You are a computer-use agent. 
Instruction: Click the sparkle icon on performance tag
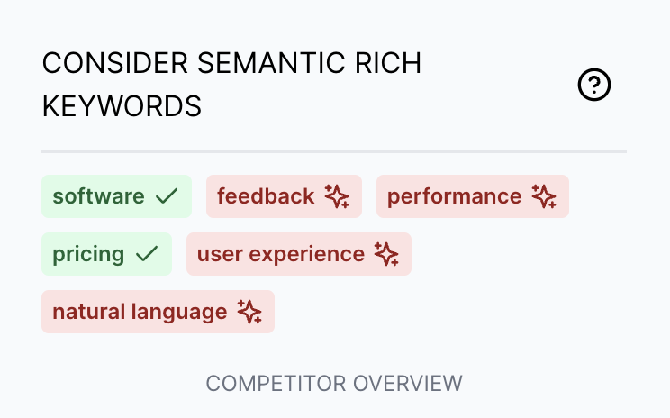[544, 196]
